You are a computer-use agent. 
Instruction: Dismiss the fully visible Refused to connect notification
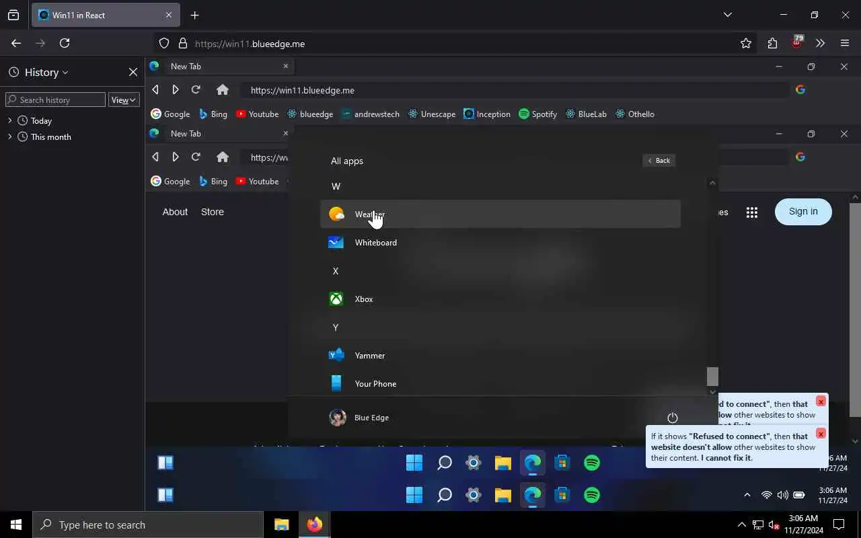(x=821, y=434)
